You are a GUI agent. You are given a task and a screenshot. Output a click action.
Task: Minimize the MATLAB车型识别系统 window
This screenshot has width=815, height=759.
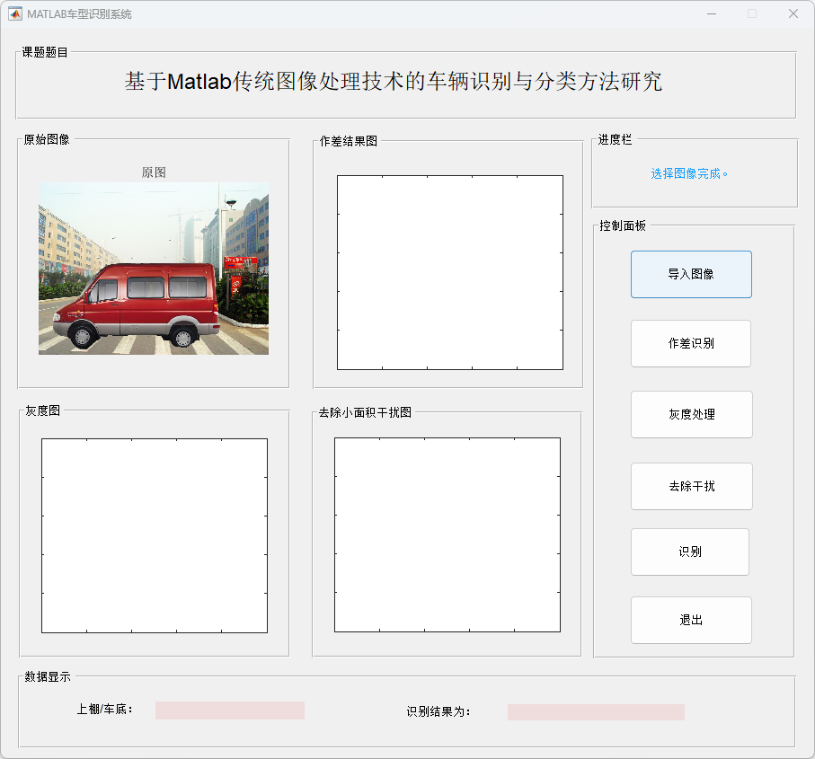tap(712, 13)
